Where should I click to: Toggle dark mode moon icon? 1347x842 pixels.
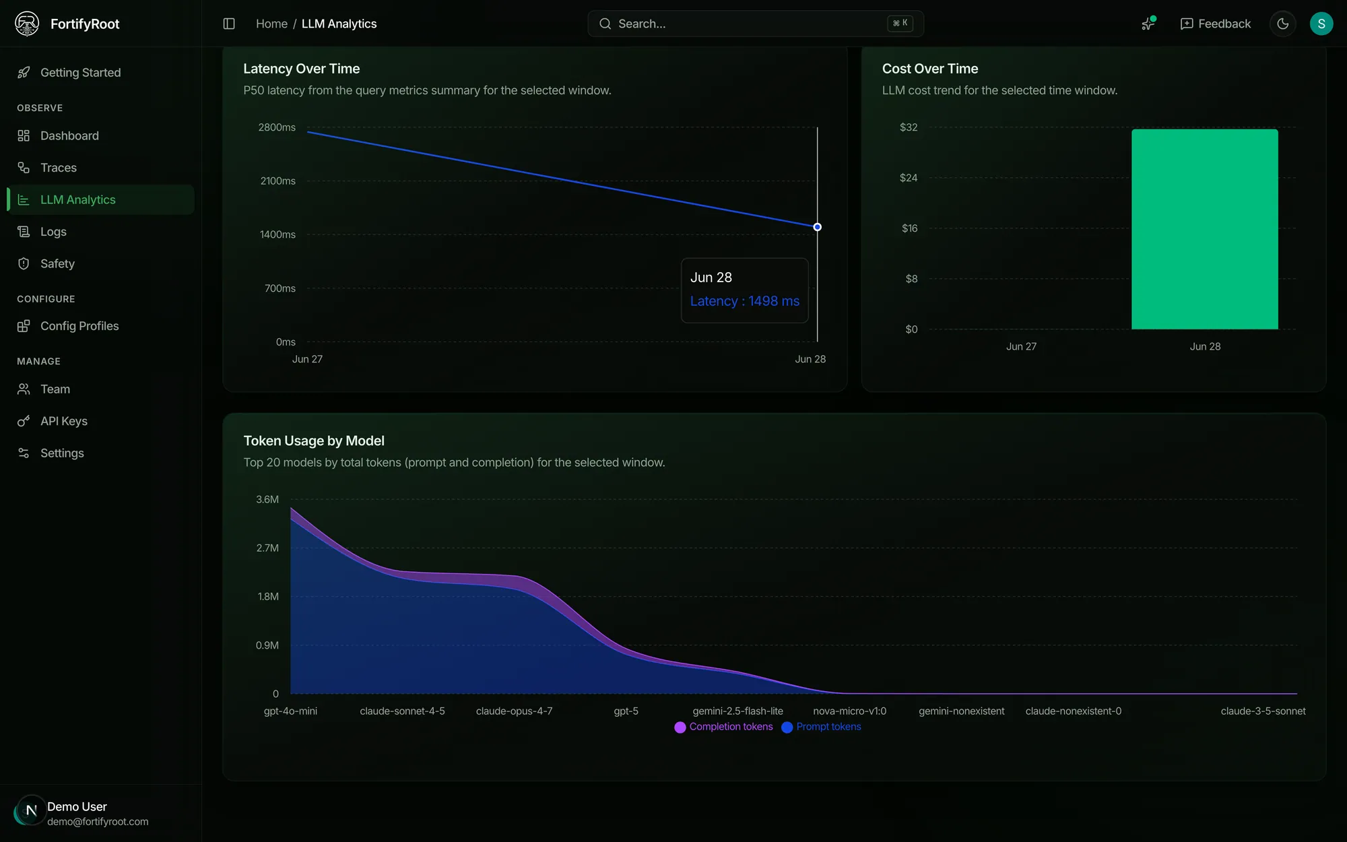1282,24
